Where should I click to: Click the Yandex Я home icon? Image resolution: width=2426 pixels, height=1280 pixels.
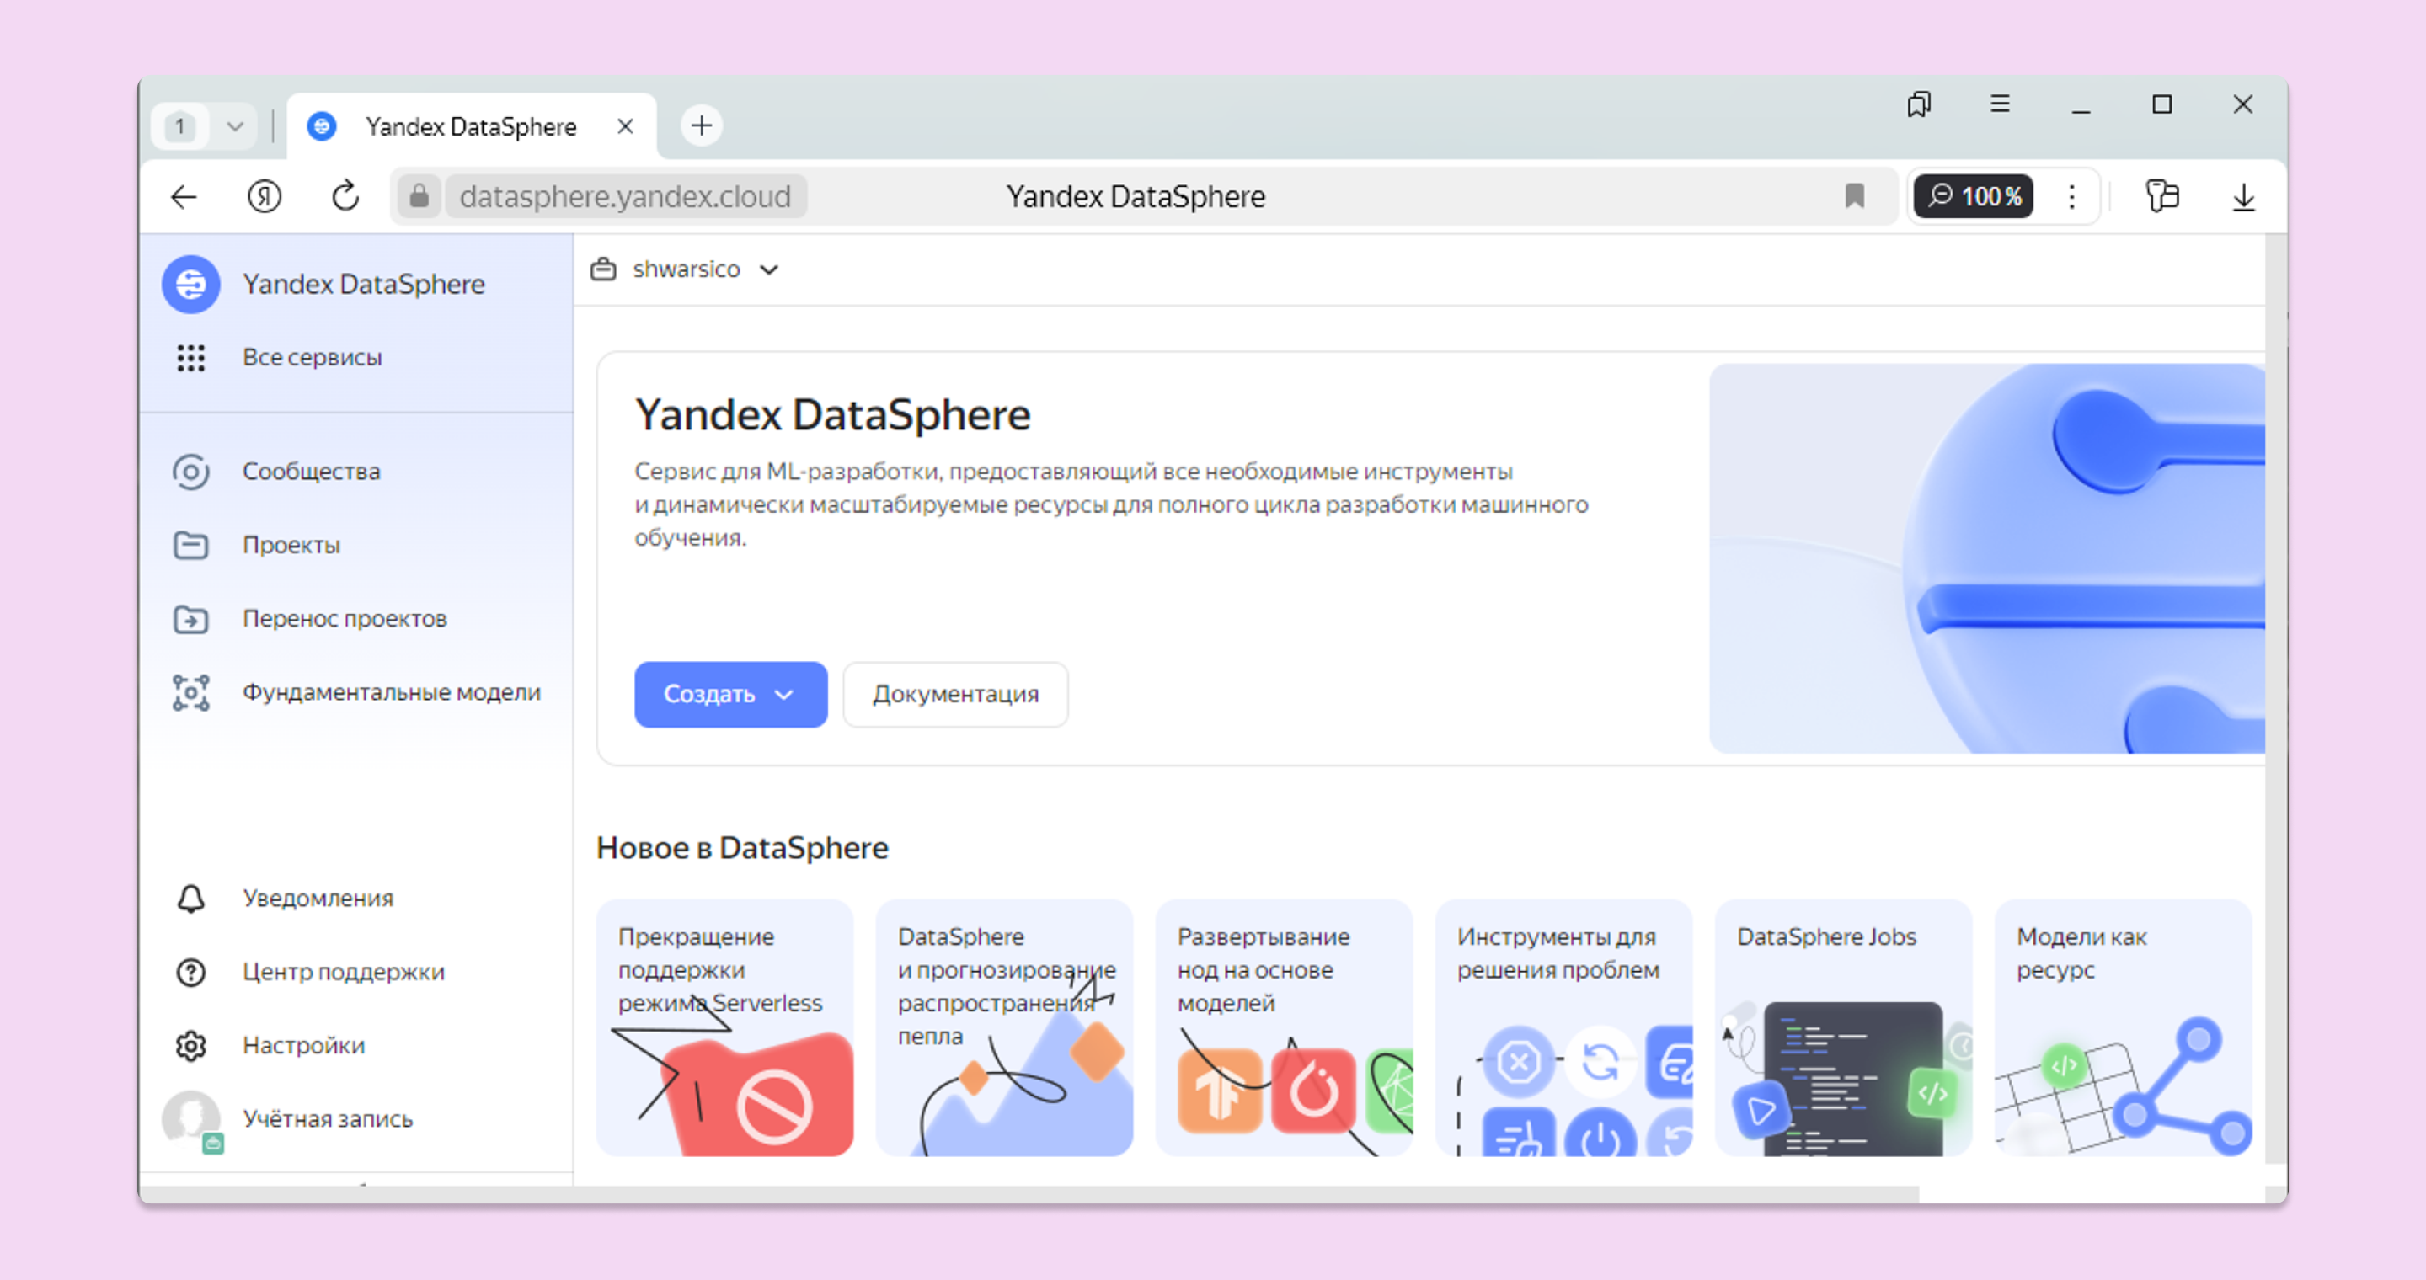click(x=265, y=197)
